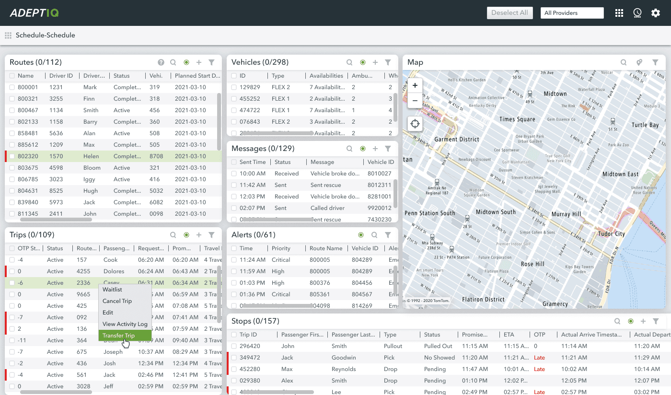
Task: Open the app launcher grid icon
Action: (x=619, y=13)
